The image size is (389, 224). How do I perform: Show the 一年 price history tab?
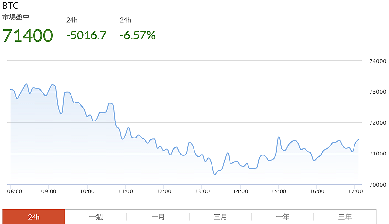click(283, 217)
